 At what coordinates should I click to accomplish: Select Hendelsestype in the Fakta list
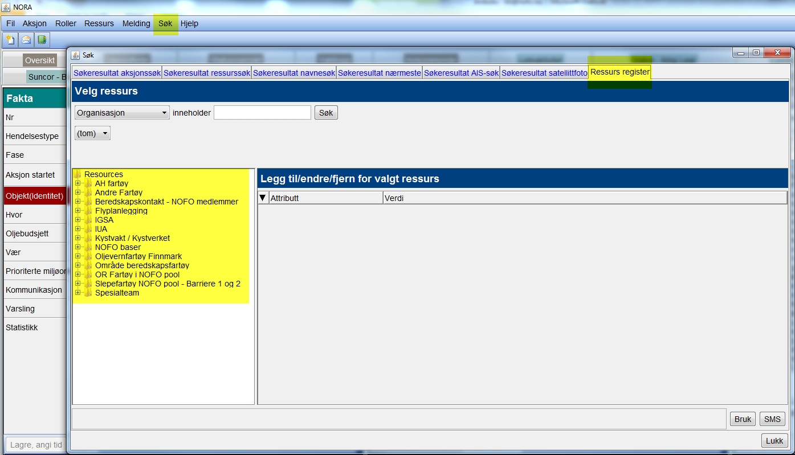pyautogui.click(x=35, y=136)
